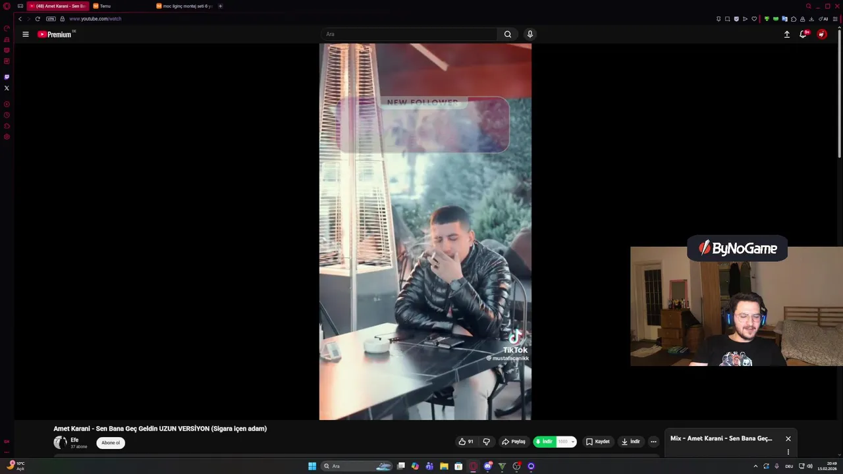Open File Explorer from the taskbar
This screenshot has width=843, height=474.
[444, 466]
